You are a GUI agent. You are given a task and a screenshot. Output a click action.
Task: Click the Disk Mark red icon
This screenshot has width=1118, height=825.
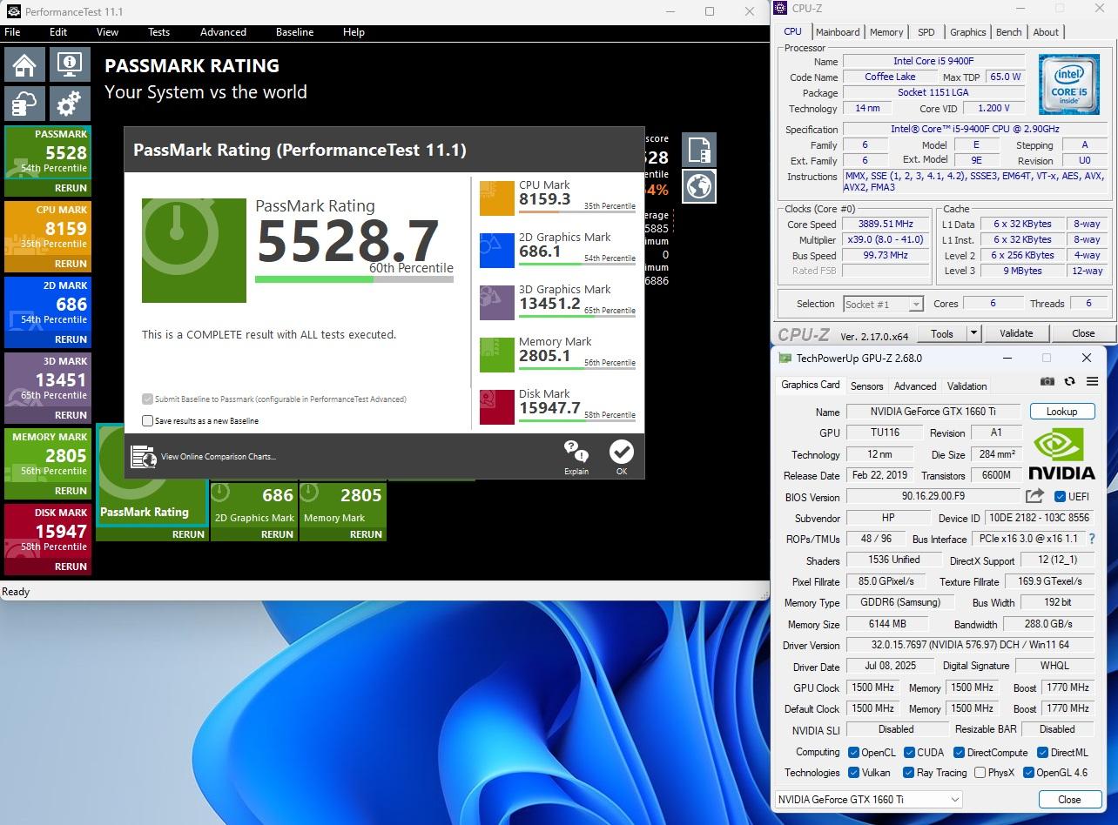click(x=497, y=407)
